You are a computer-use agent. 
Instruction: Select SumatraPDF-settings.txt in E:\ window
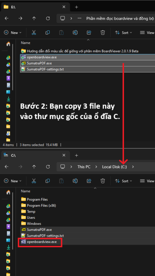(87, 69)
